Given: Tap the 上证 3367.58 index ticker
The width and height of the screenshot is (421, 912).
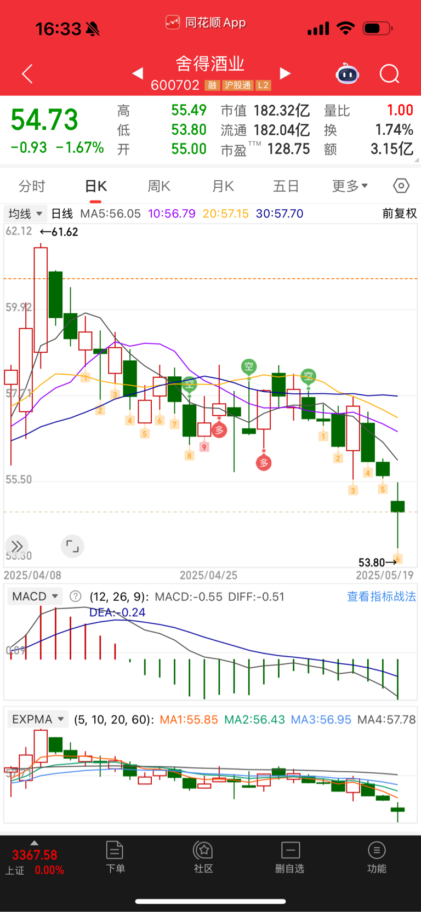Looking at the screenshot, I should coord(35,862).
